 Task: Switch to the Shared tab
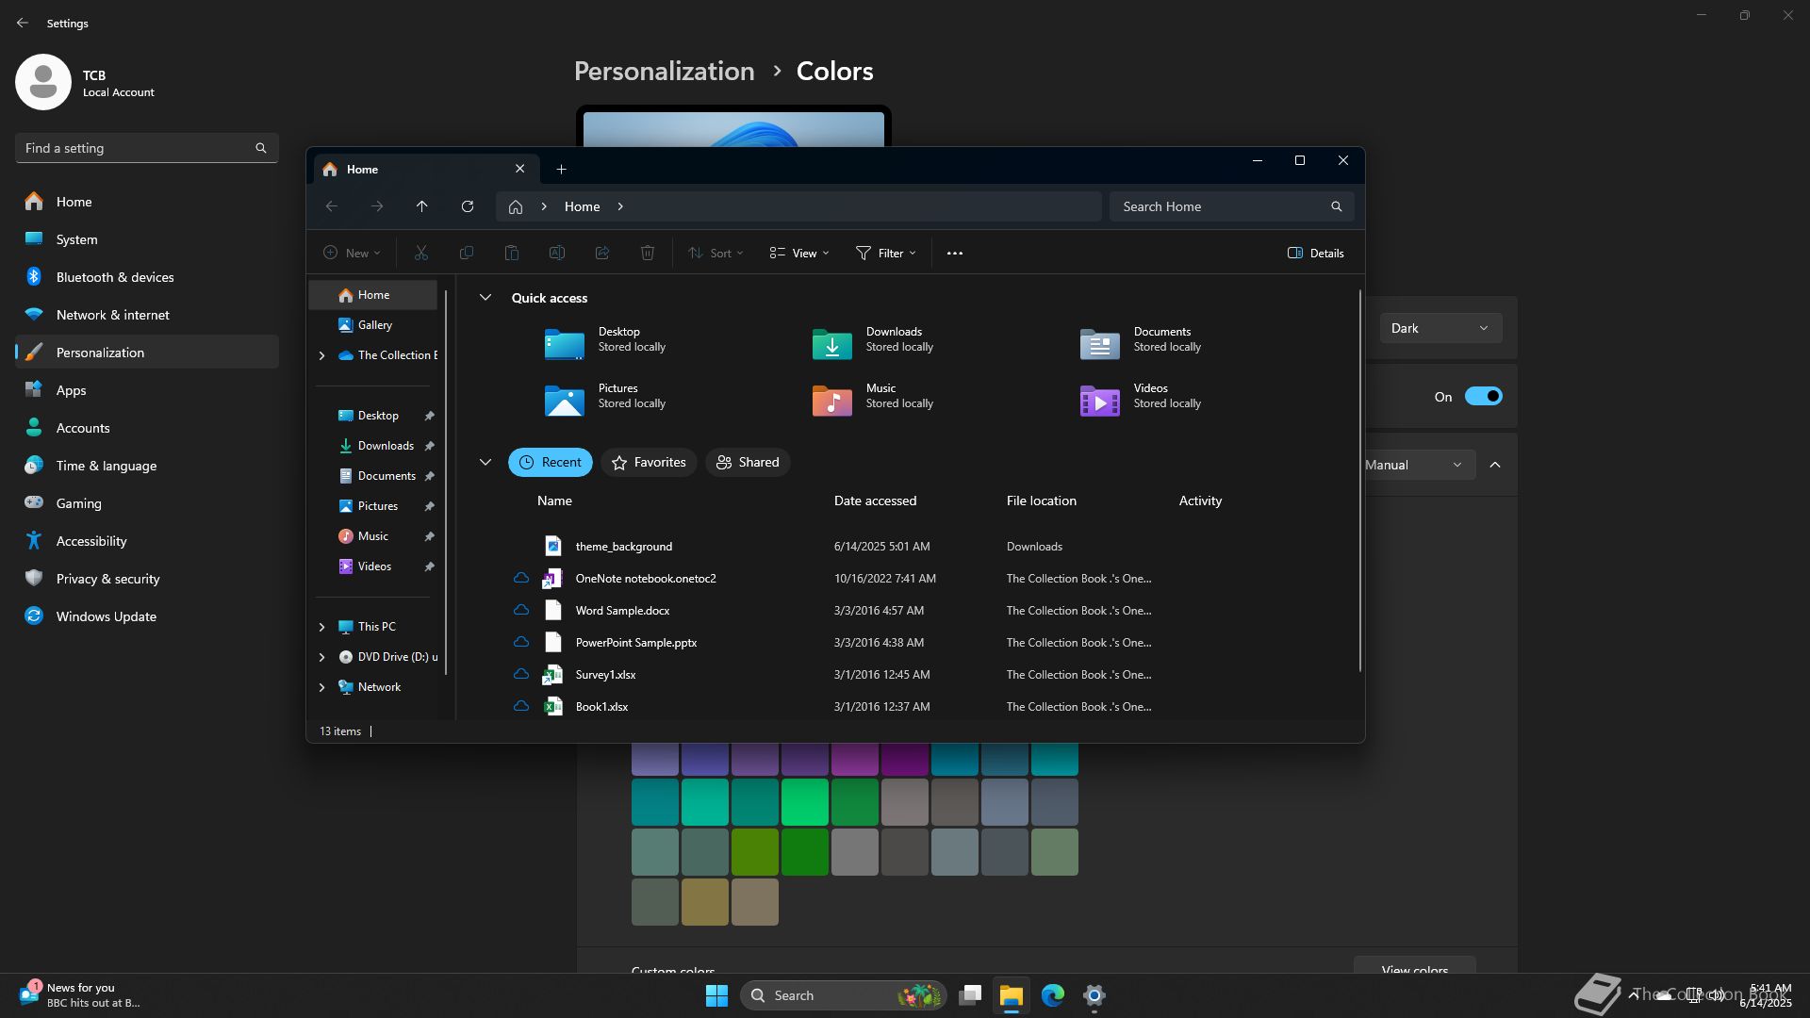tap(748, 463)
